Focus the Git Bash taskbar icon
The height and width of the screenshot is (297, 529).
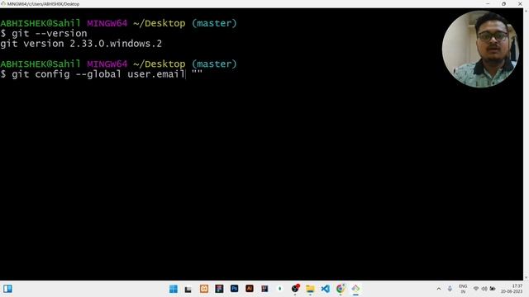(355, 289)
